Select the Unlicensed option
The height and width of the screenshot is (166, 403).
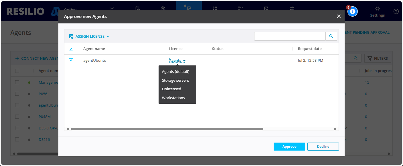click(171, 89)
